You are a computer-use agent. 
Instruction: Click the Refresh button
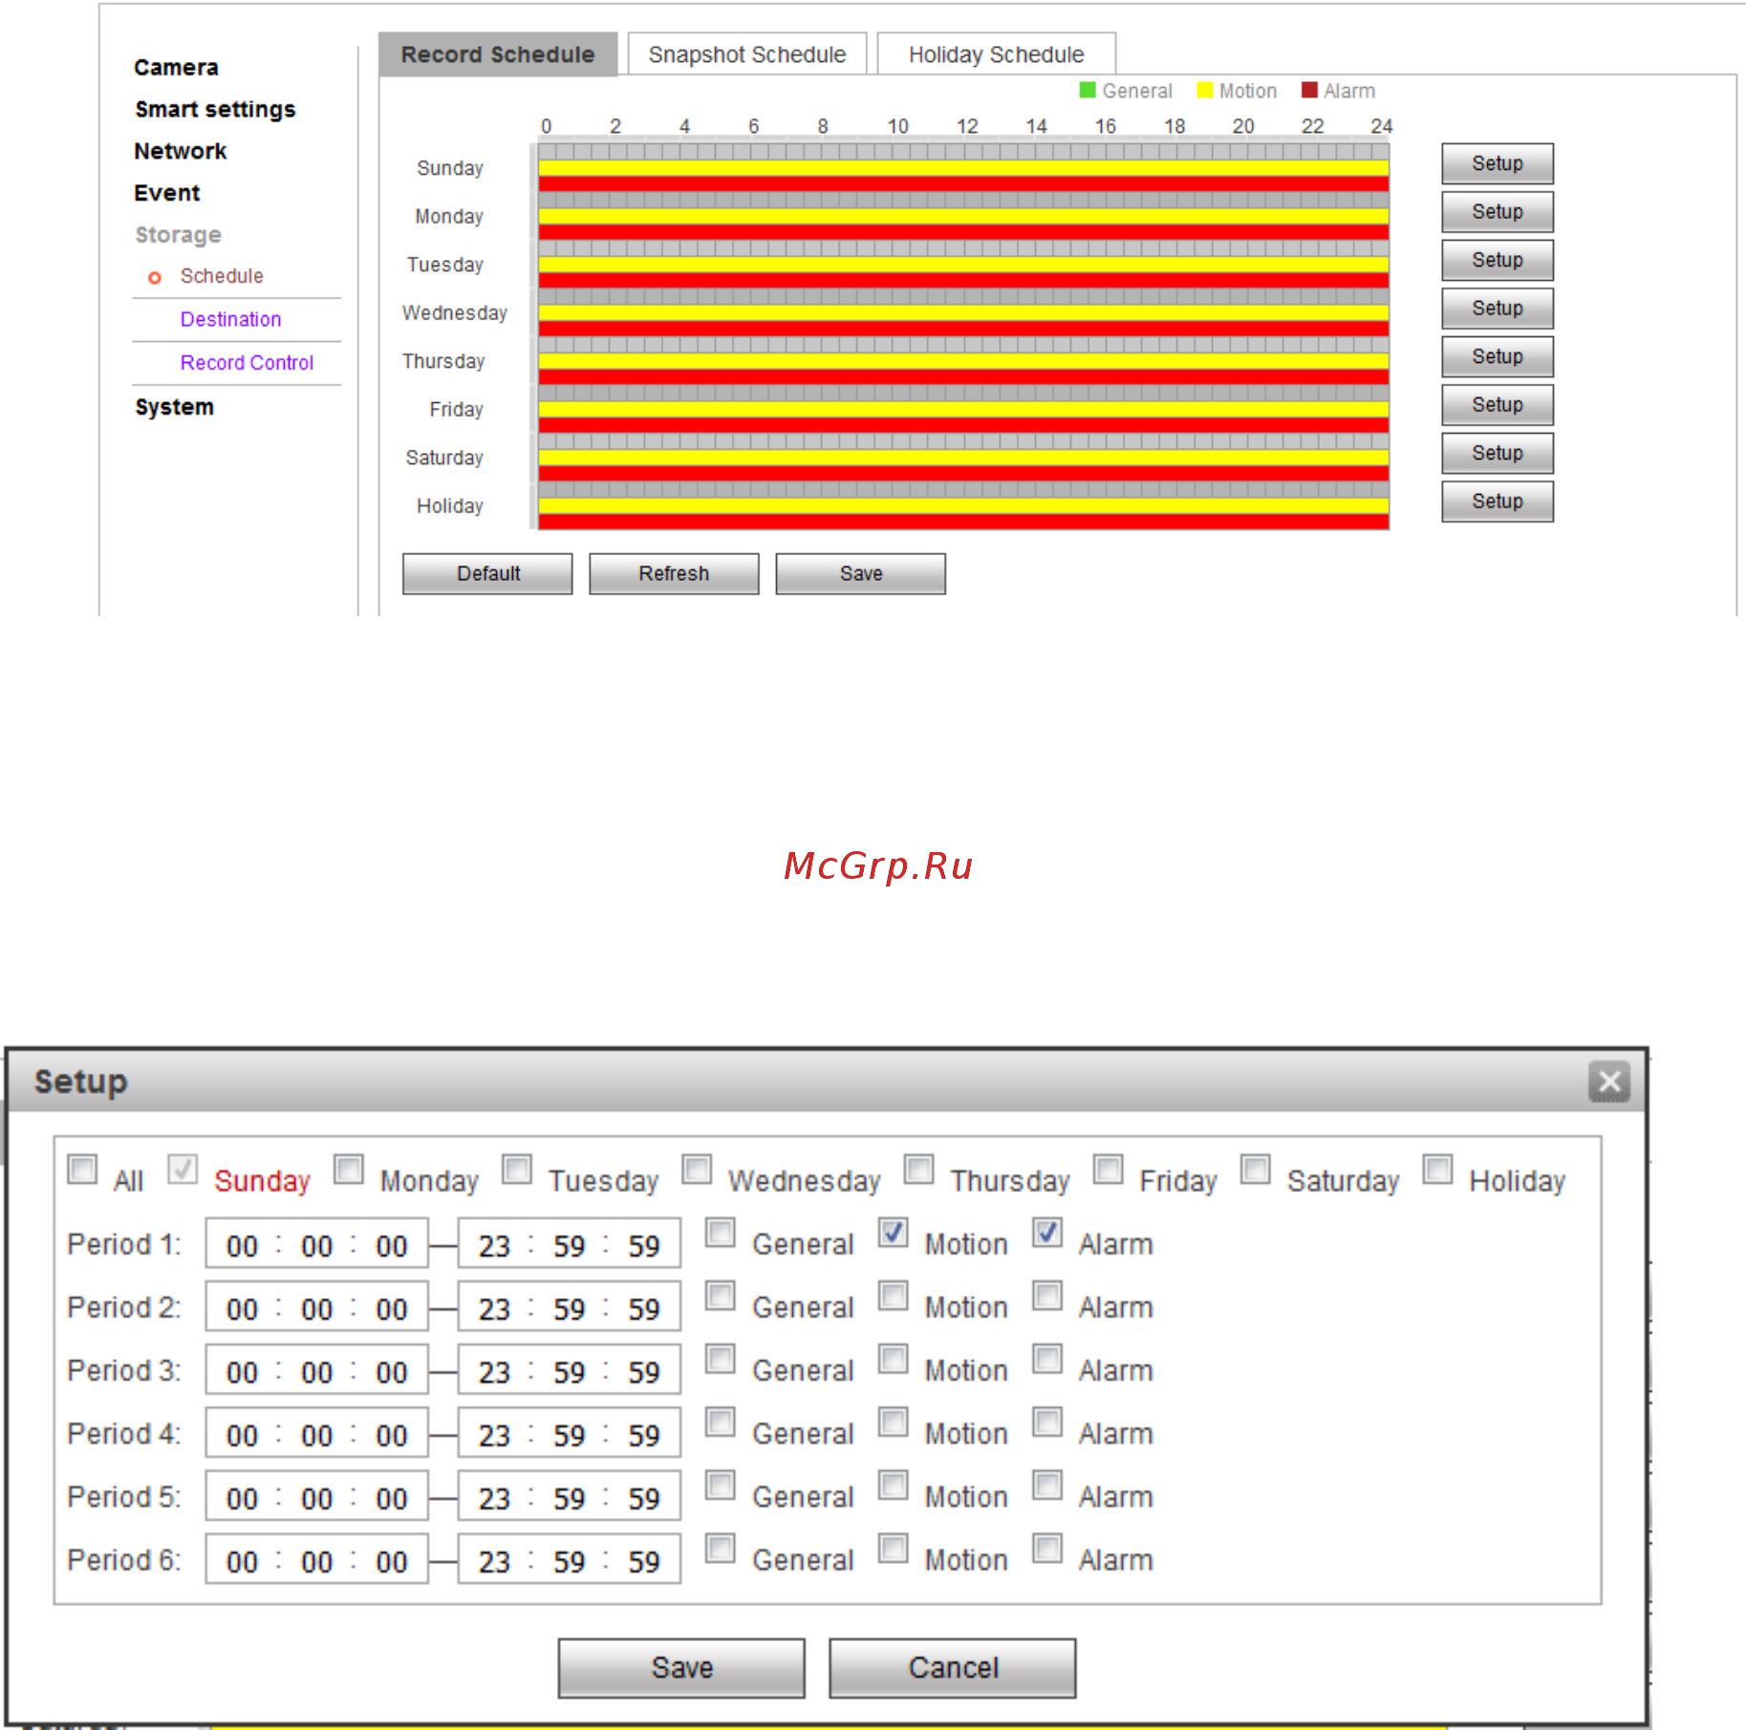(674, 574)
